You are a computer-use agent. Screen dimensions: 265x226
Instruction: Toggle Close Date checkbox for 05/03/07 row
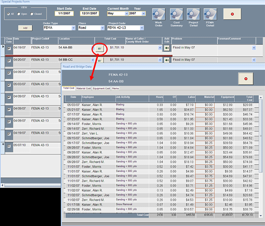[x=9, y=85]
